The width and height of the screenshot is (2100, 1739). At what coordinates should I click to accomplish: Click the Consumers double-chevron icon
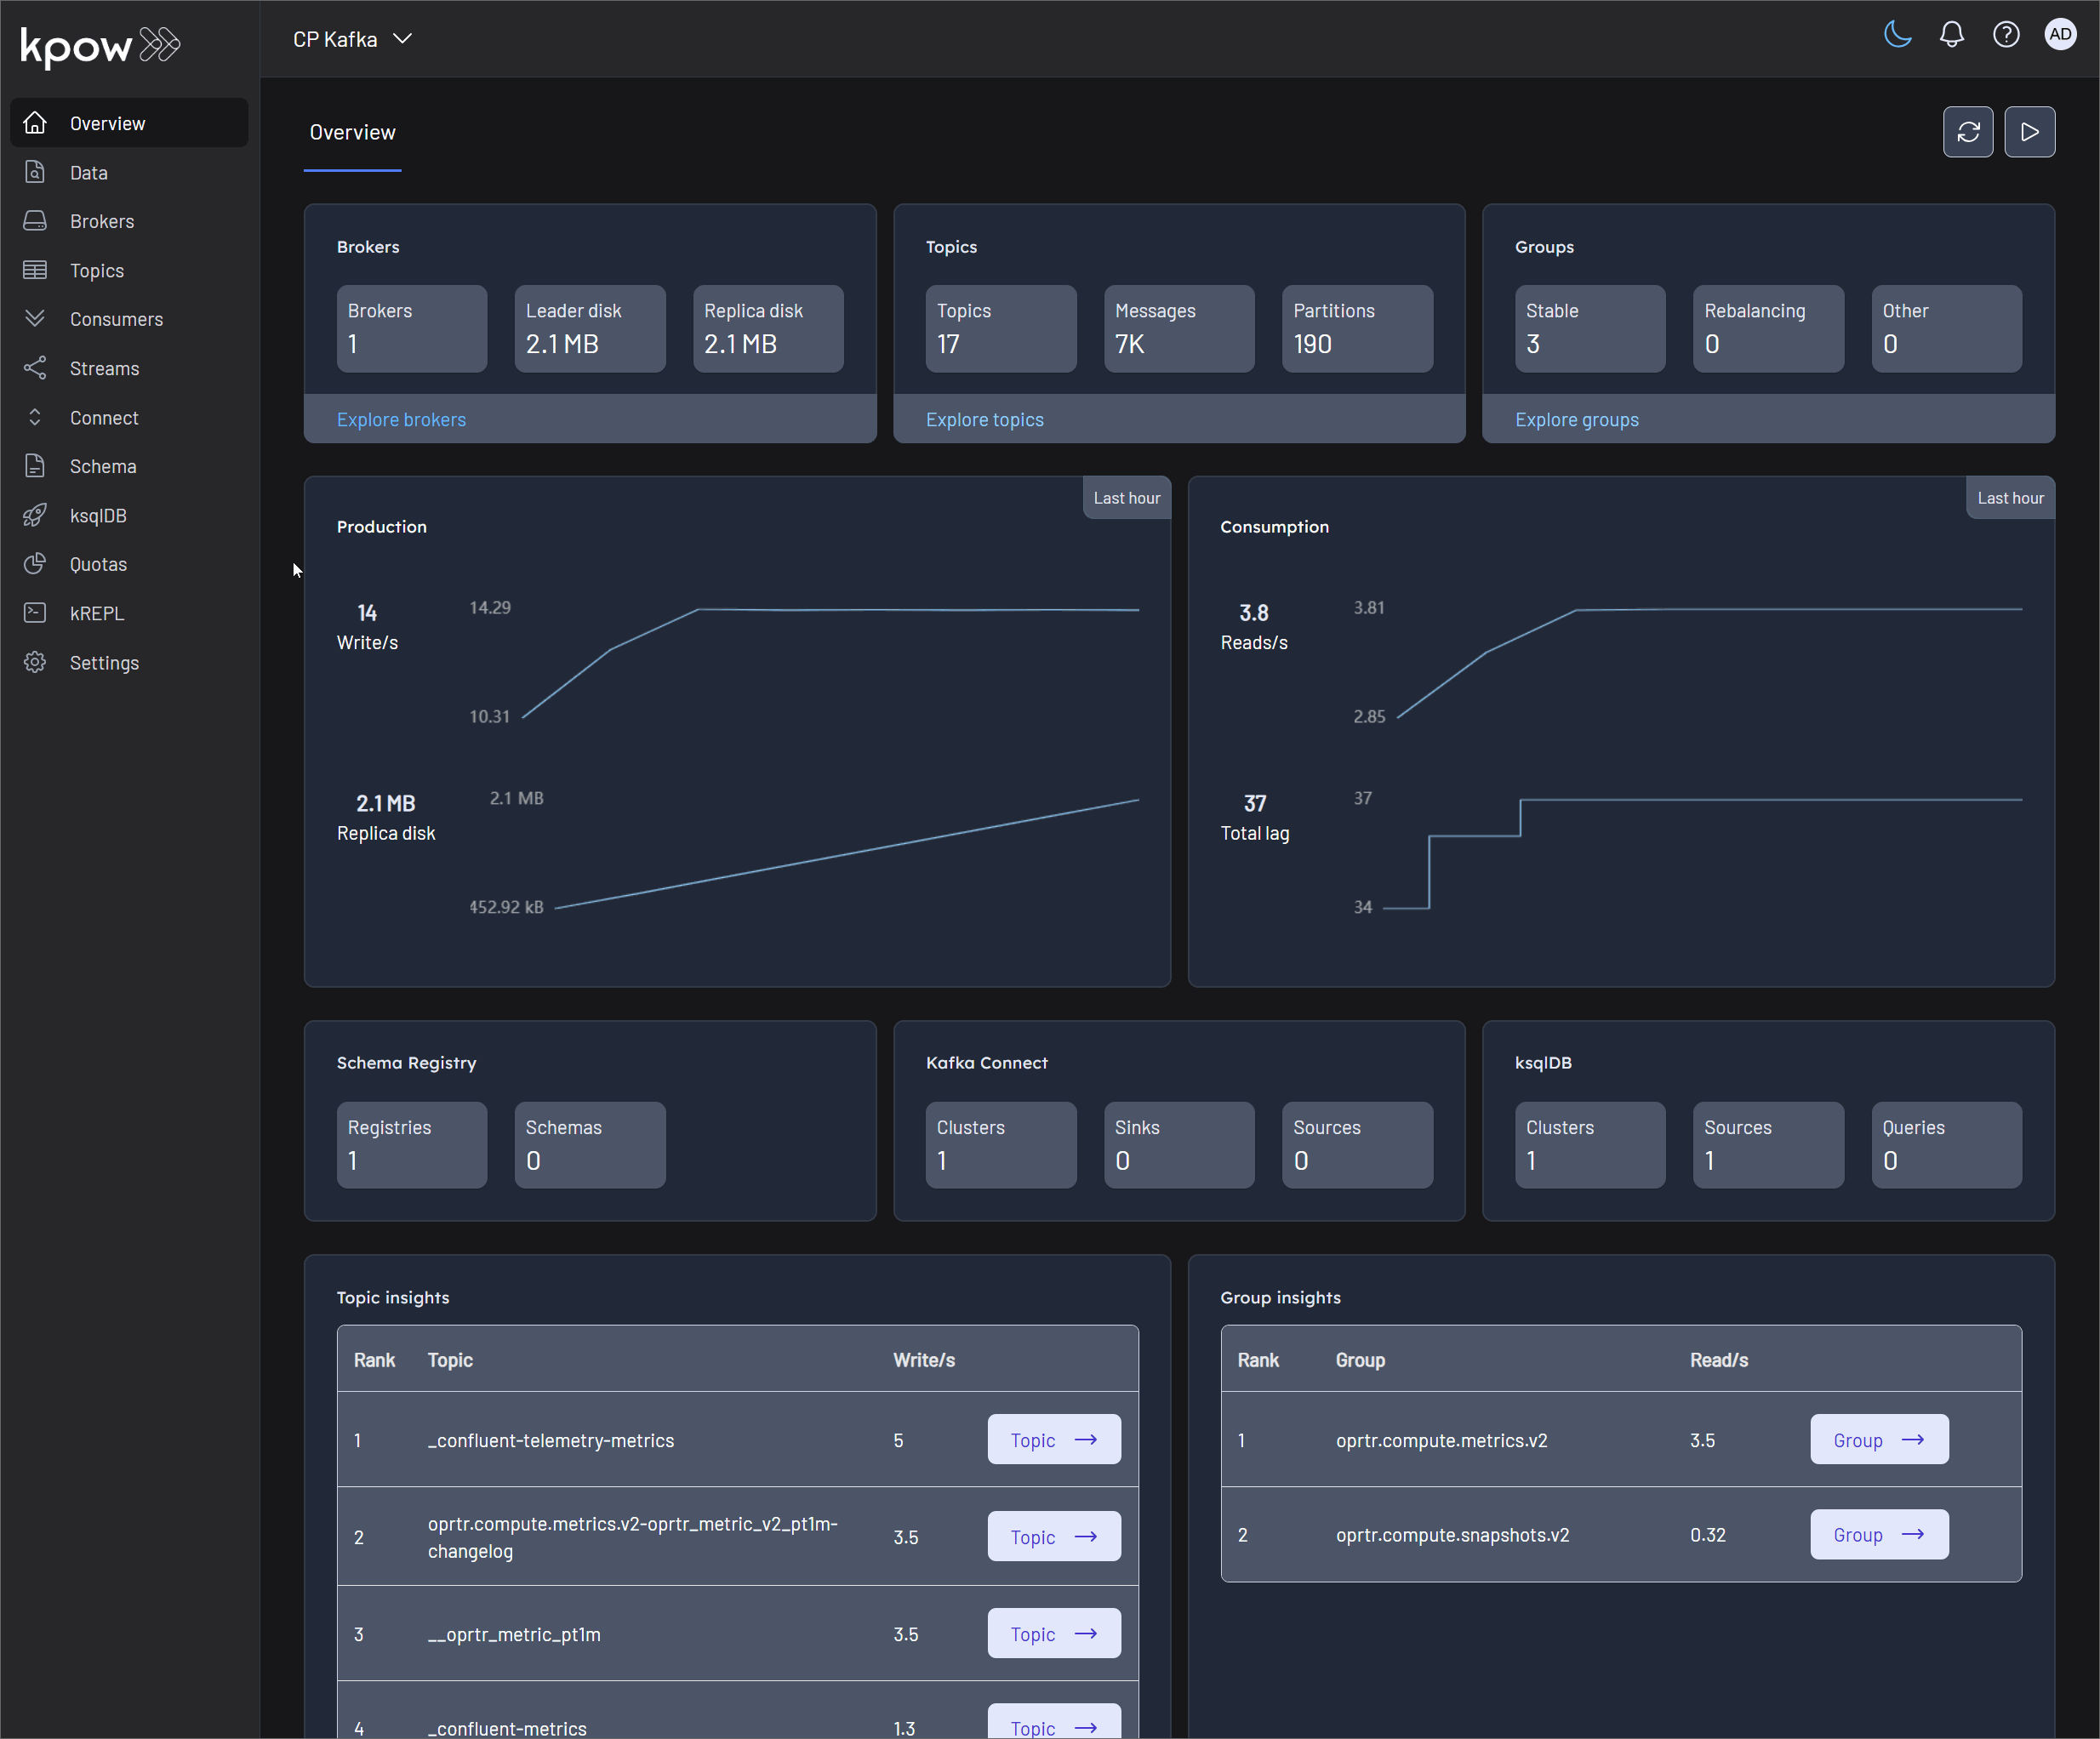[35, 319]
